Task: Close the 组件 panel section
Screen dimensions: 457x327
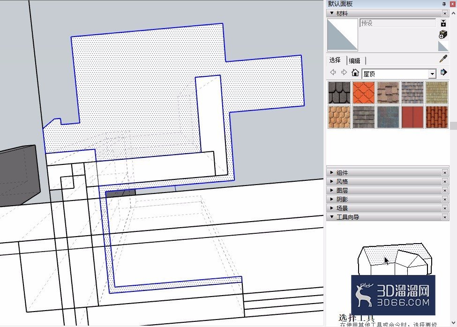Action: pos(445,173)
